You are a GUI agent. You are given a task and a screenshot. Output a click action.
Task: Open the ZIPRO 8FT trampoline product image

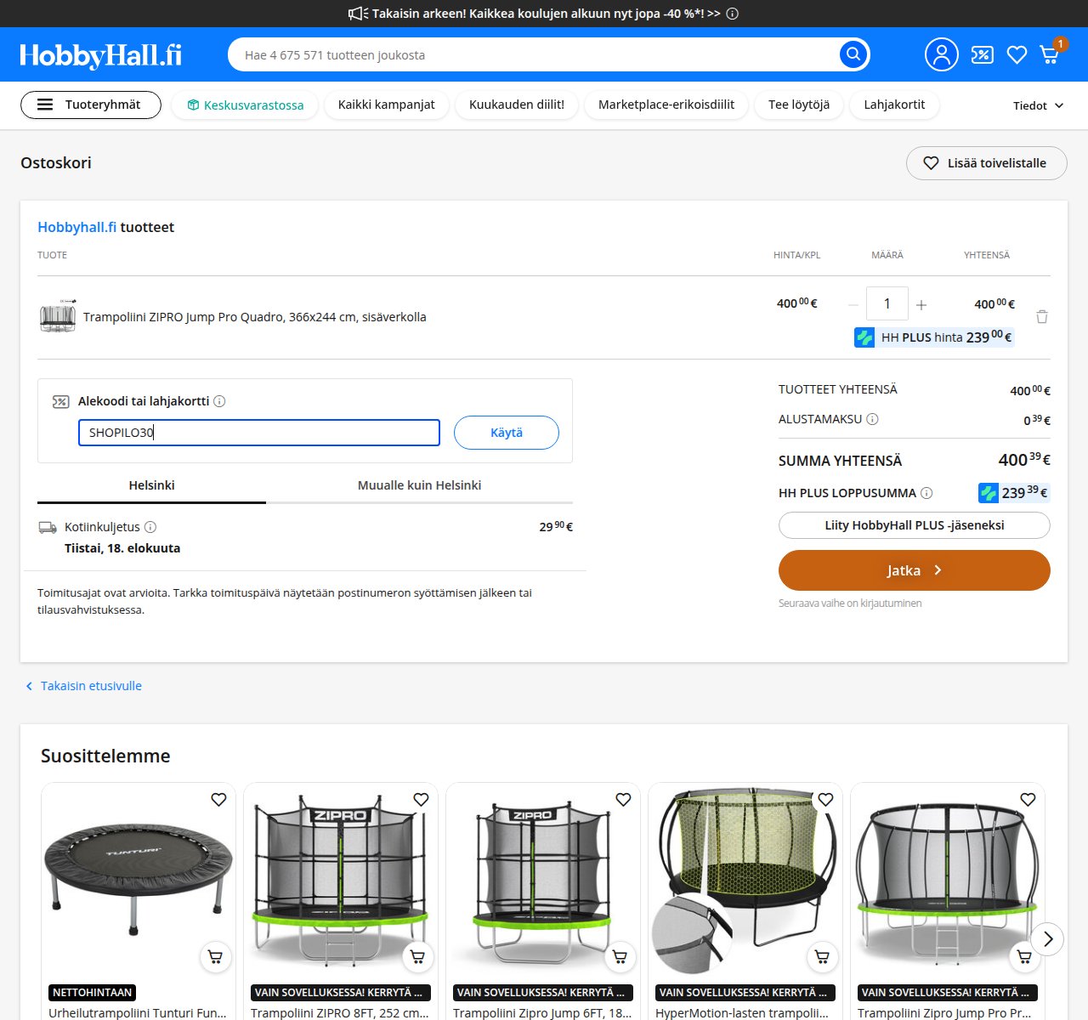[x=340, y=881]
